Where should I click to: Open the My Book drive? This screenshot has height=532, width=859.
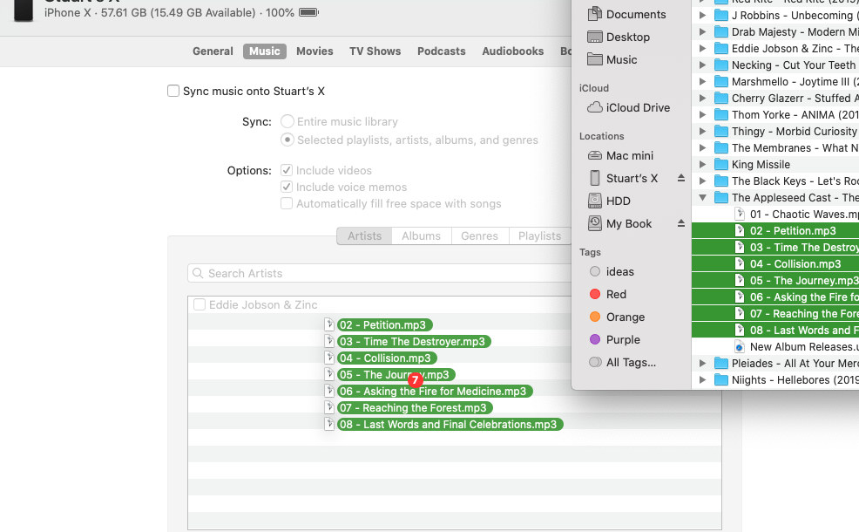(619, 223)
